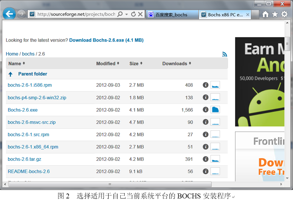Download bochs-2.6-1.i586.rpm

point(30,85)
